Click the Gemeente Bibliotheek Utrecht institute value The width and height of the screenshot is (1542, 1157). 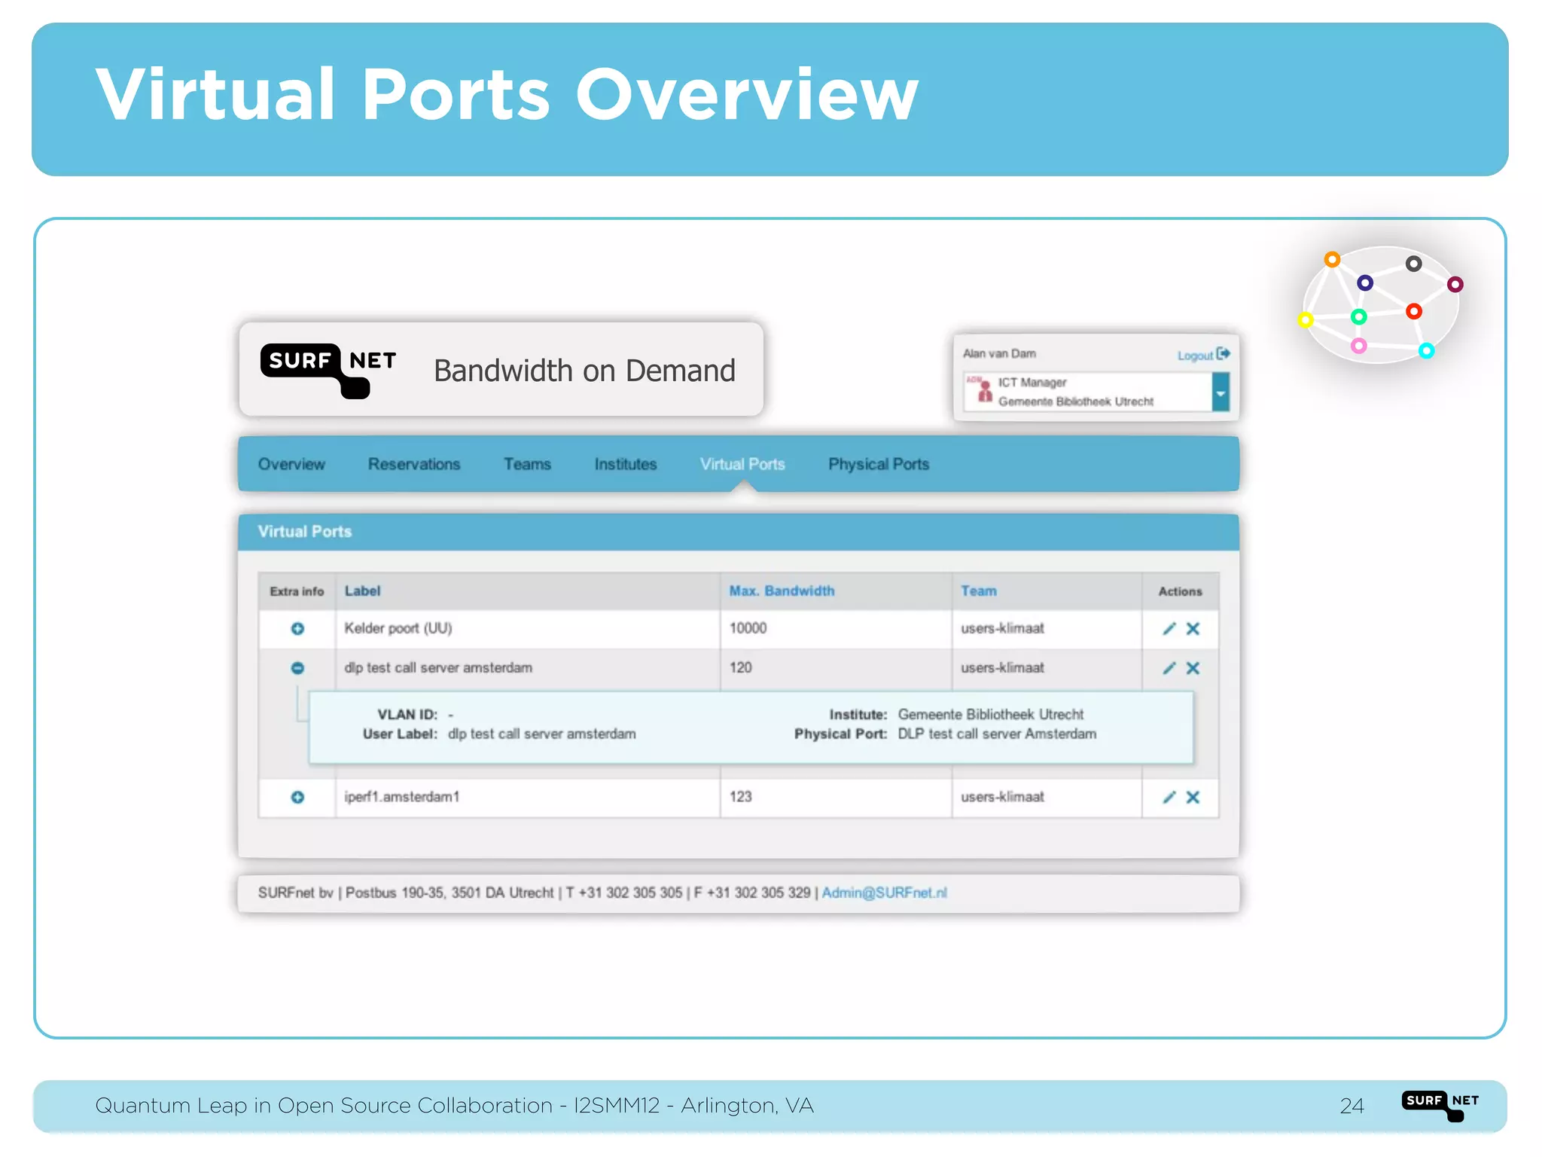(991, 714)
